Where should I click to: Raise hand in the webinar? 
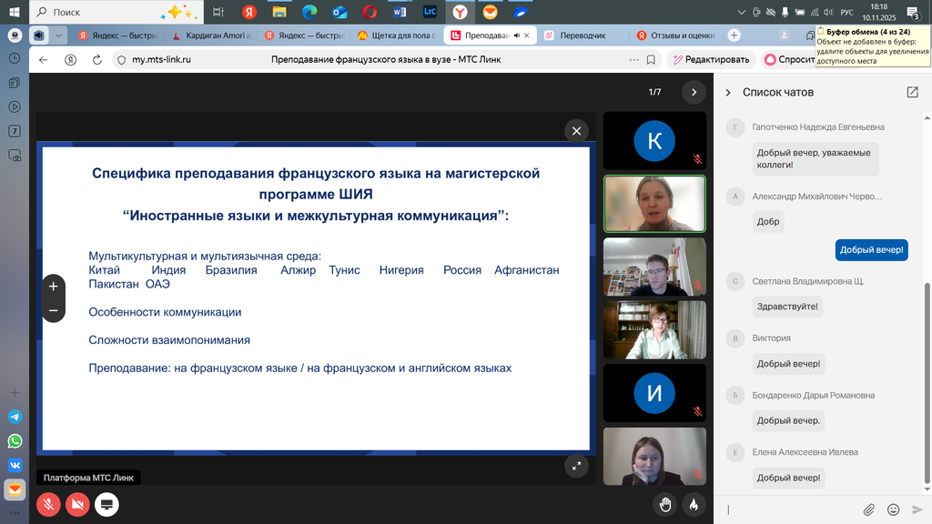665,503
